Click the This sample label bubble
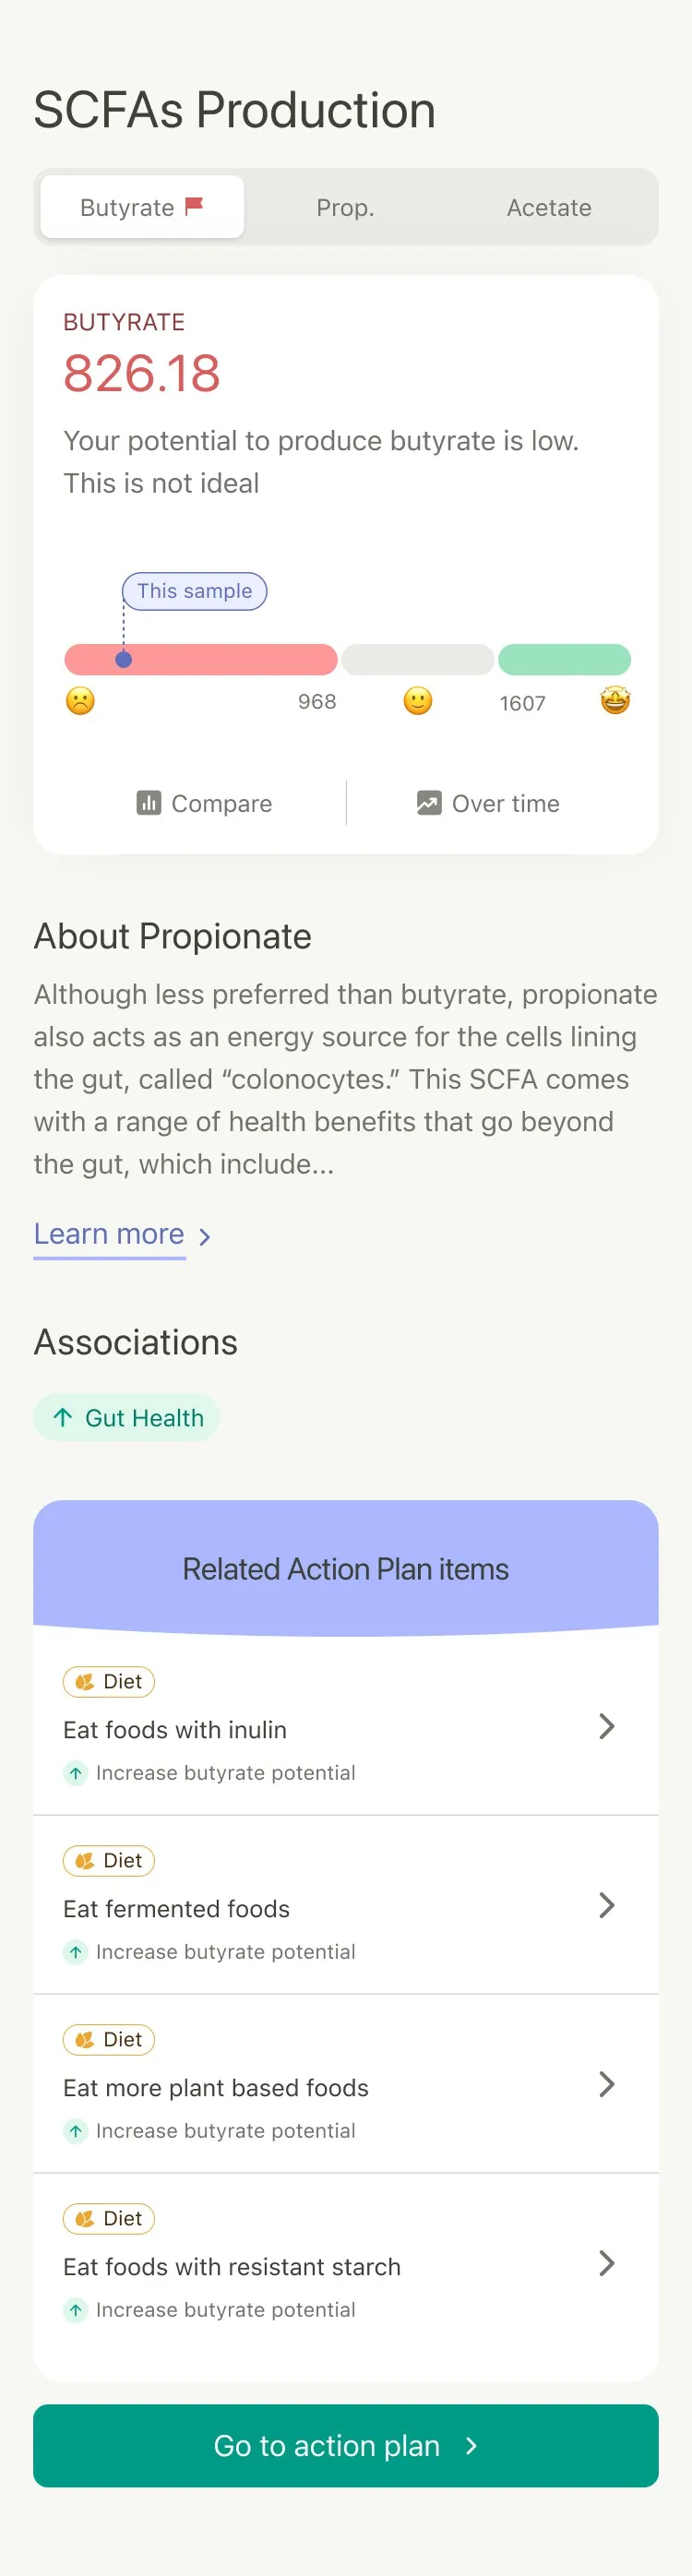Screen dimensions: 692x2576 click(x=194, y=591)
